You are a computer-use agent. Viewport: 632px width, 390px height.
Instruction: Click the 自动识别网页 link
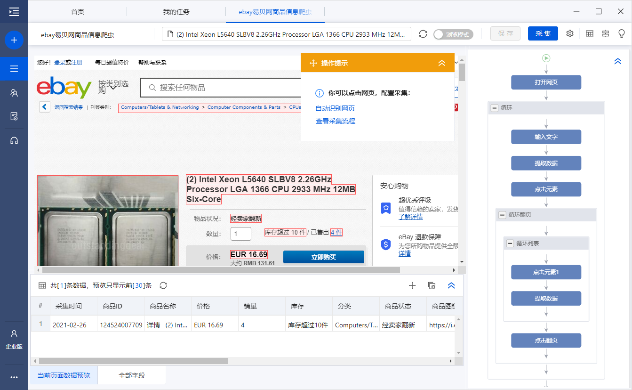tap(335, 108)
